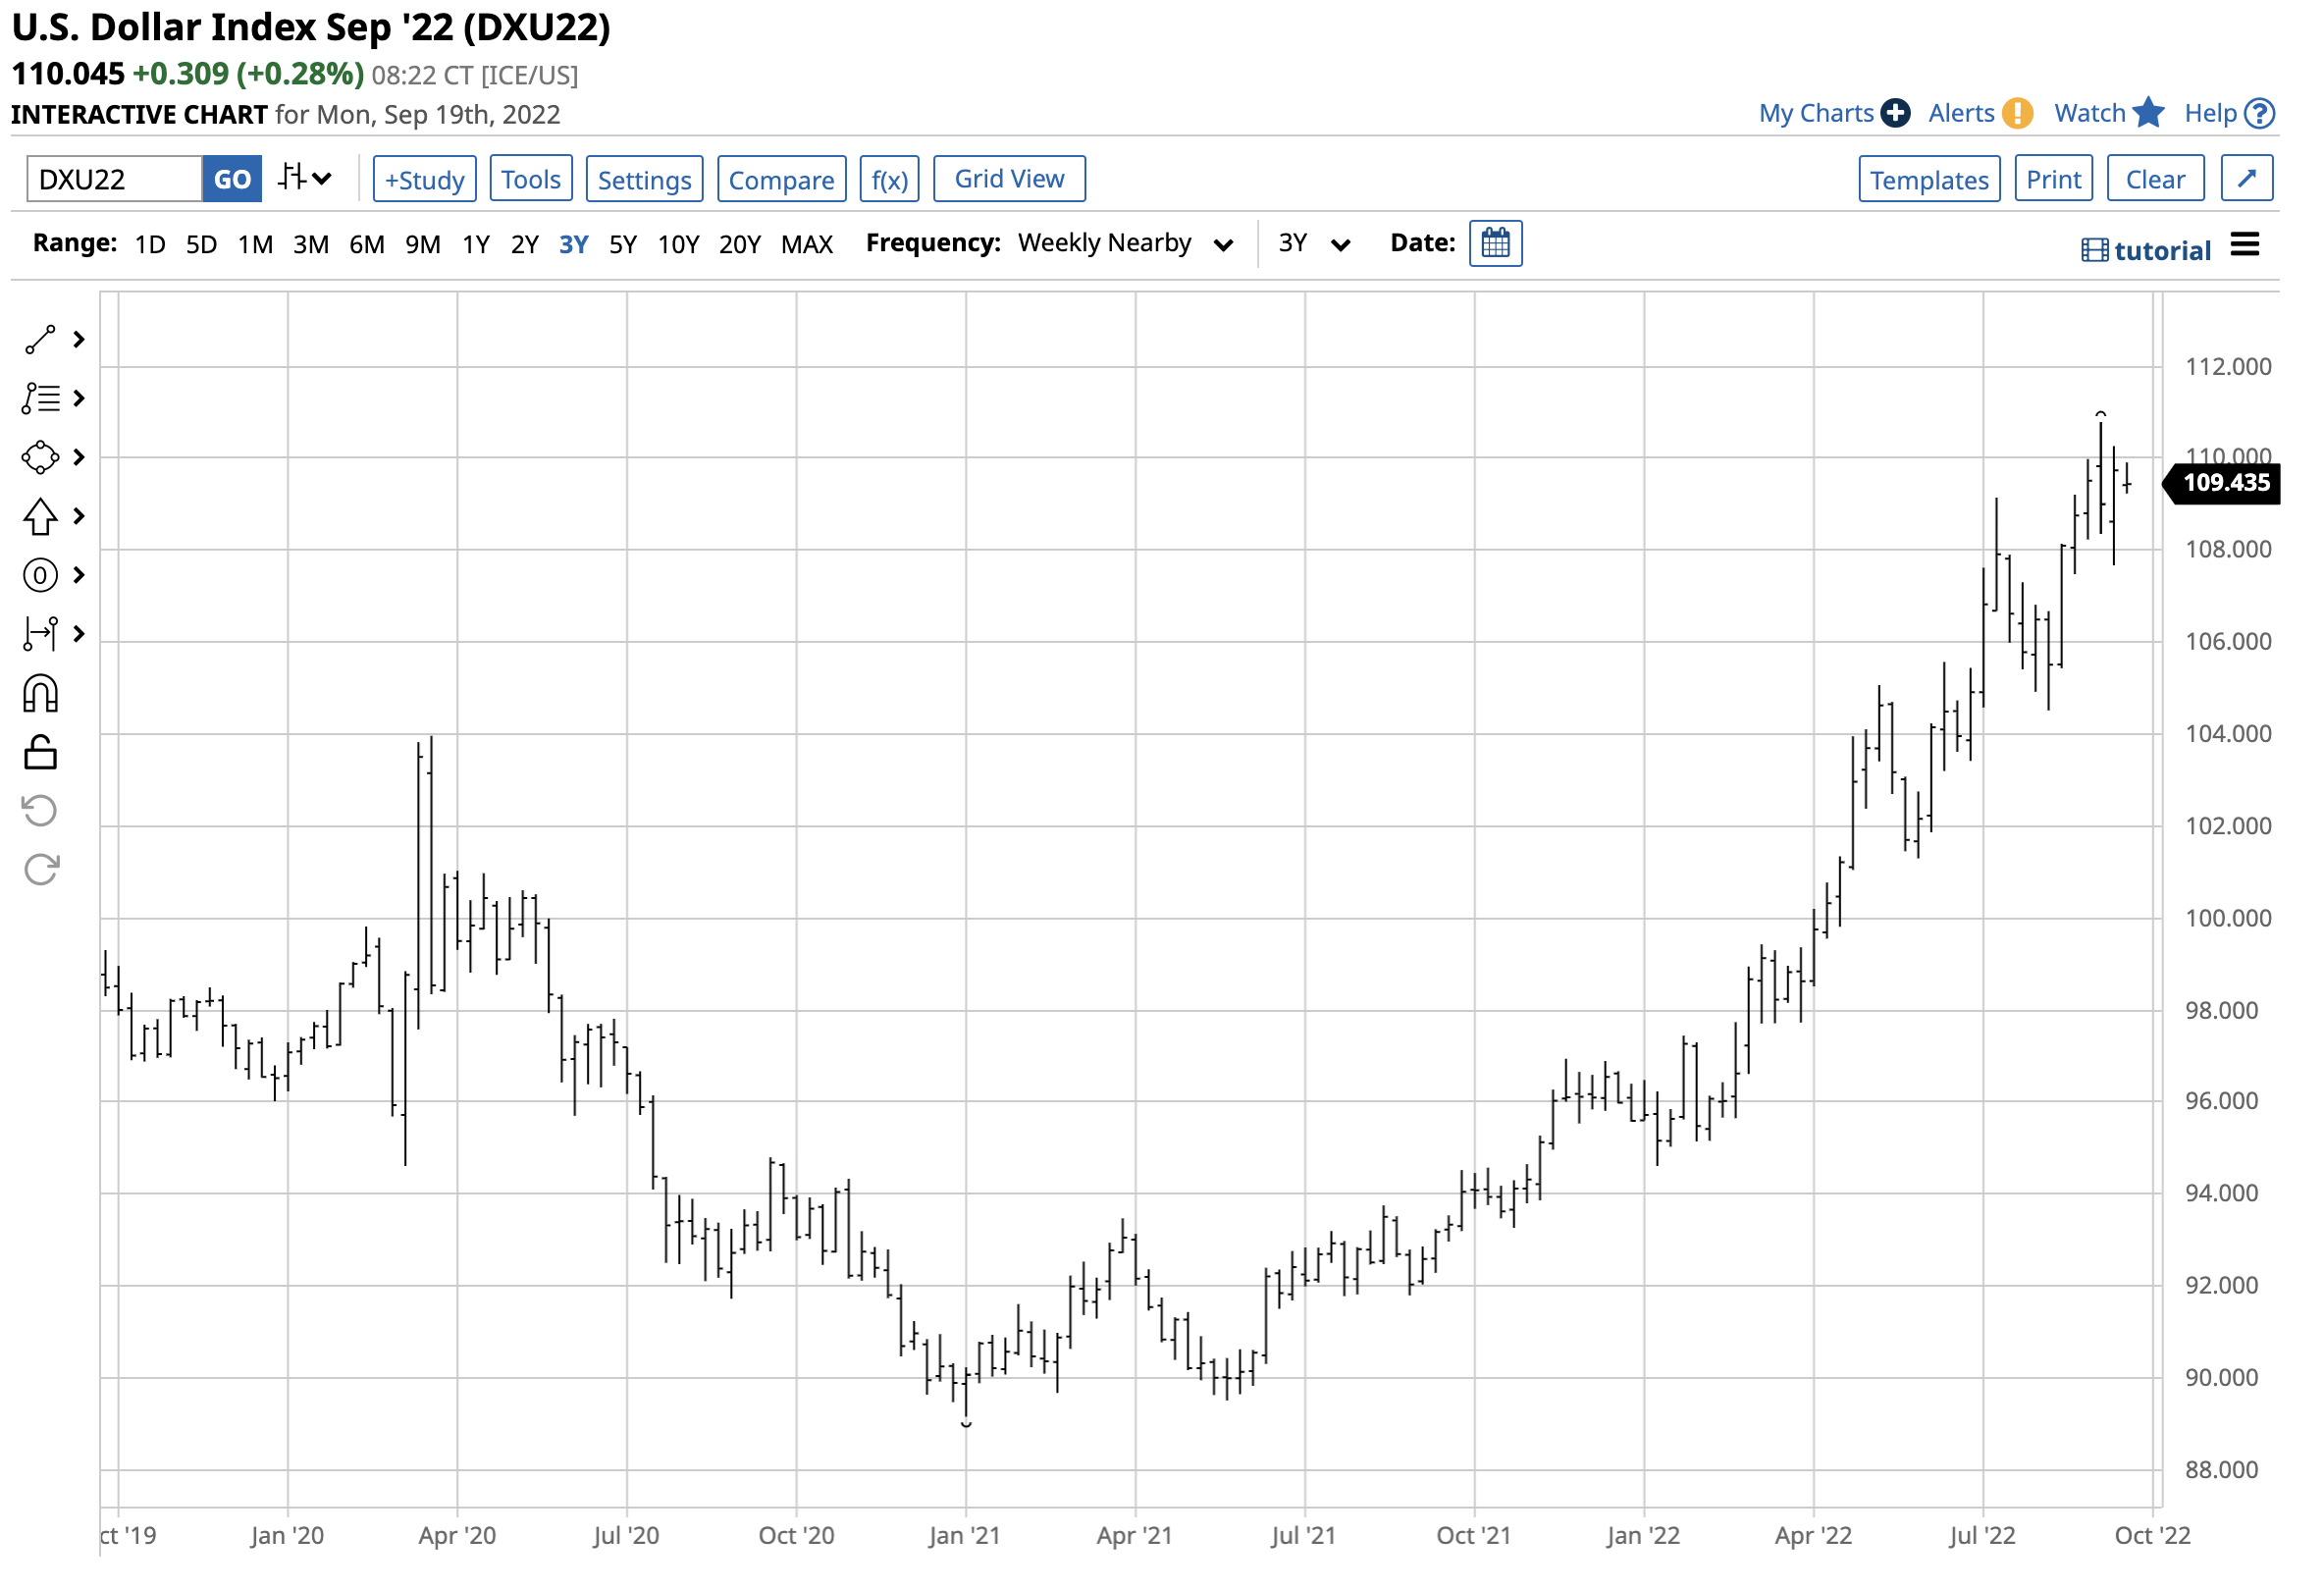Screen dimensions: 2324x1590
Task: Select the 1M range
Action: point(256,245)
